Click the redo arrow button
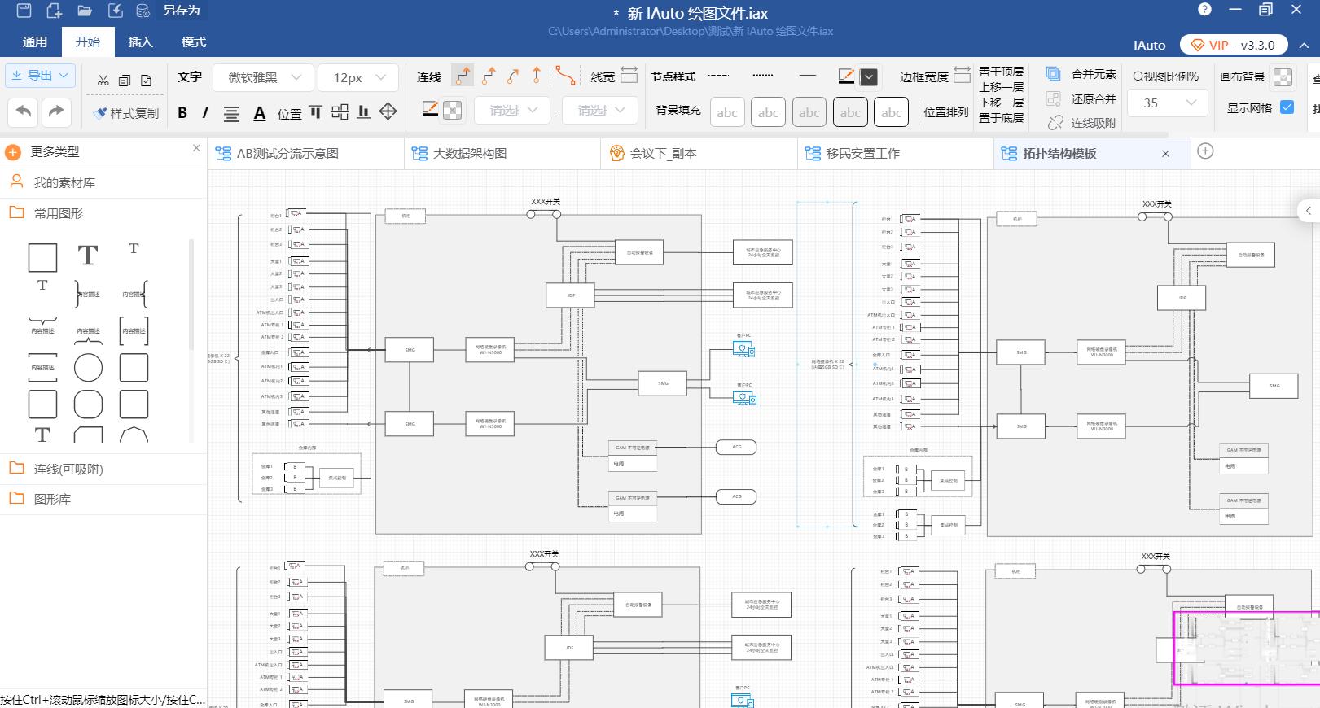This screenshot has height=708, width=1320. [x=55, y=111]
